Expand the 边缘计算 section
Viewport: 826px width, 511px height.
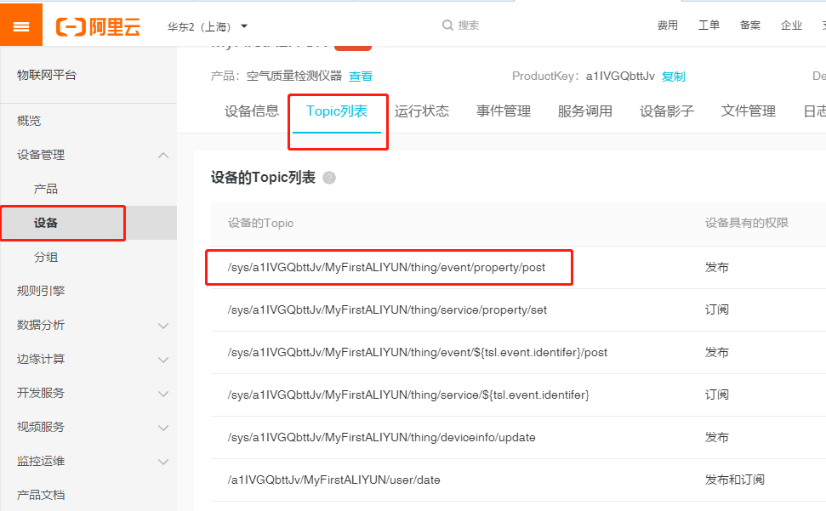tap(163, 360)
